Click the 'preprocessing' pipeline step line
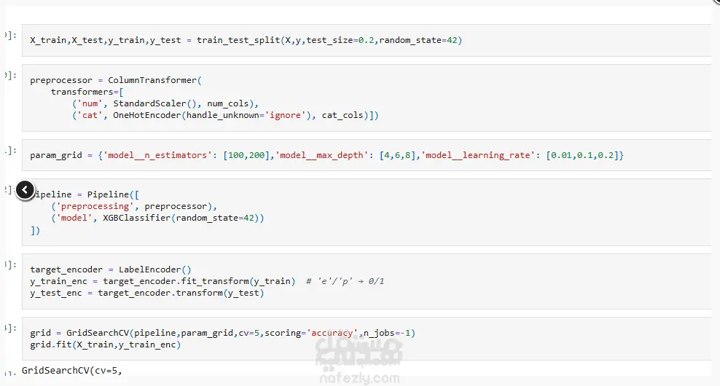The height and width of the screenshot is (386, 720). [x=133, y=207]
